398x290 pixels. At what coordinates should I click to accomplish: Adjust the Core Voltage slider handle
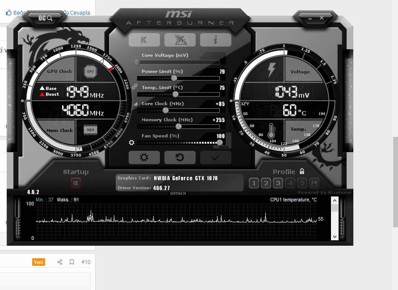point(137,62)
